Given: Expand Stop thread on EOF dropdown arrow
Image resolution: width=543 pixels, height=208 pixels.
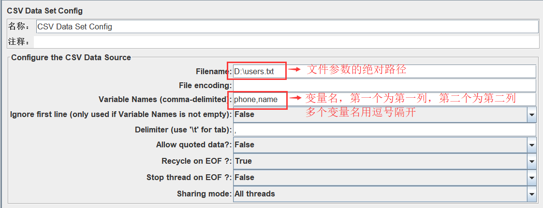Looking at the screenshot, I should [x=531, y=178].
